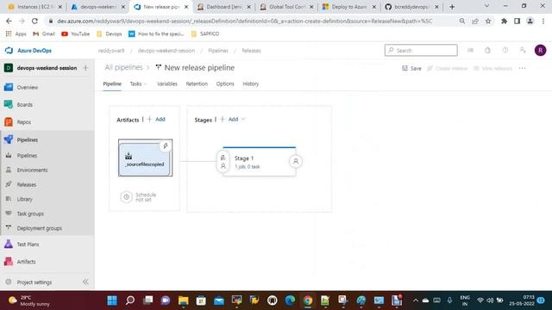Open the Tasks tab dropdown
The width and height of the screenshot is (552, 310).
pyautogui.click(x=138, y=84)
